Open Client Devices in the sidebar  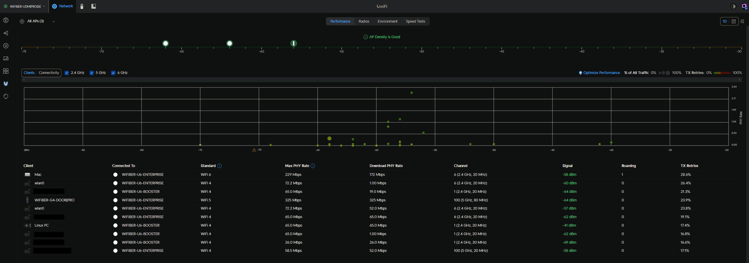[x=6, y=59]
